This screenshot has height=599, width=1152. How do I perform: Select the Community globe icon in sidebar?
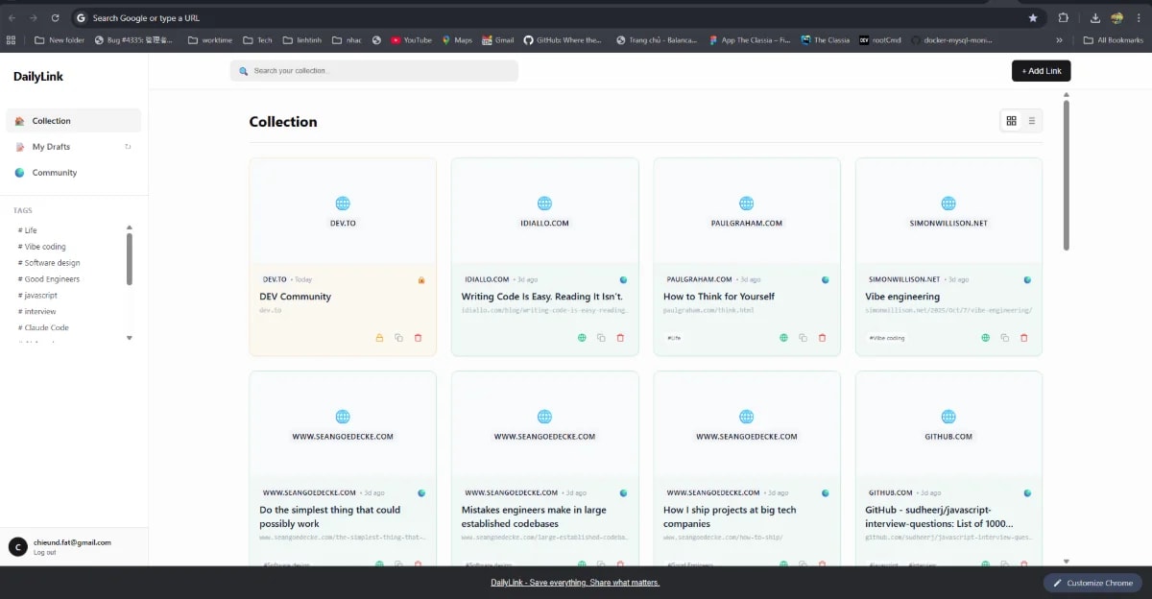(x=17, y=172)
